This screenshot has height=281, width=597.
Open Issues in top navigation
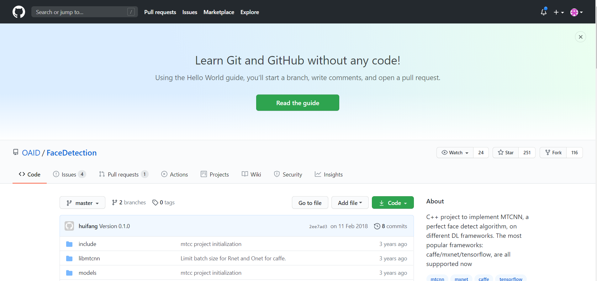point(190,12)
